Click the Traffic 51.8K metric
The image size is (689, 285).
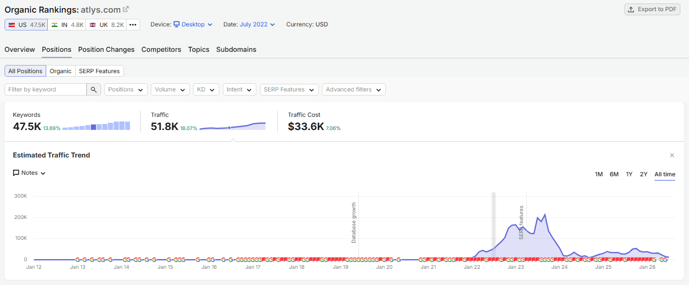click(x=165, y=126)
